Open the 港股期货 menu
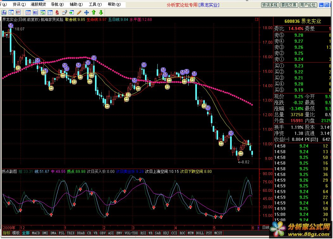 point(38,4)
